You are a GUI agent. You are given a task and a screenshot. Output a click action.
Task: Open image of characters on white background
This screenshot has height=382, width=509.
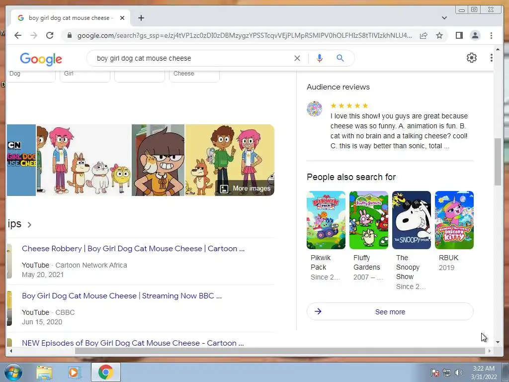(84, 160)
